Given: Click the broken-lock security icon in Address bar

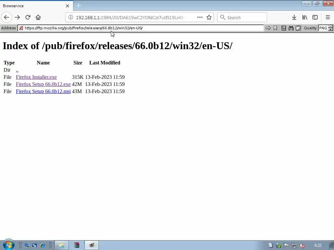Looking at the screenshot, I should 21,28.
